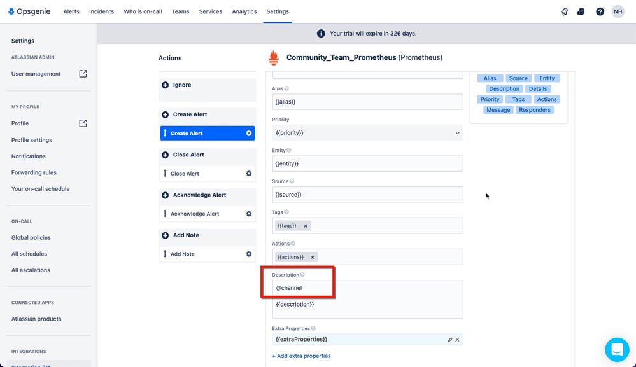The height and width of the screenshot is (367, 636).
Task: Click the help icon beside Actions label
Action: [293, 244]
